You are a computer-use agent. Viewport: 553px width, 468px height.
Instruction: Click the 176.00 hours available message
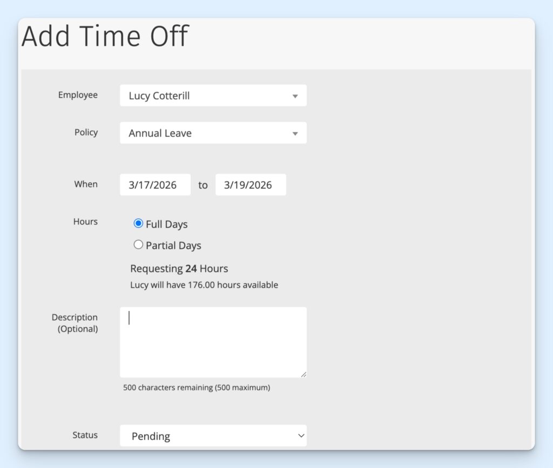click(204, 285)
